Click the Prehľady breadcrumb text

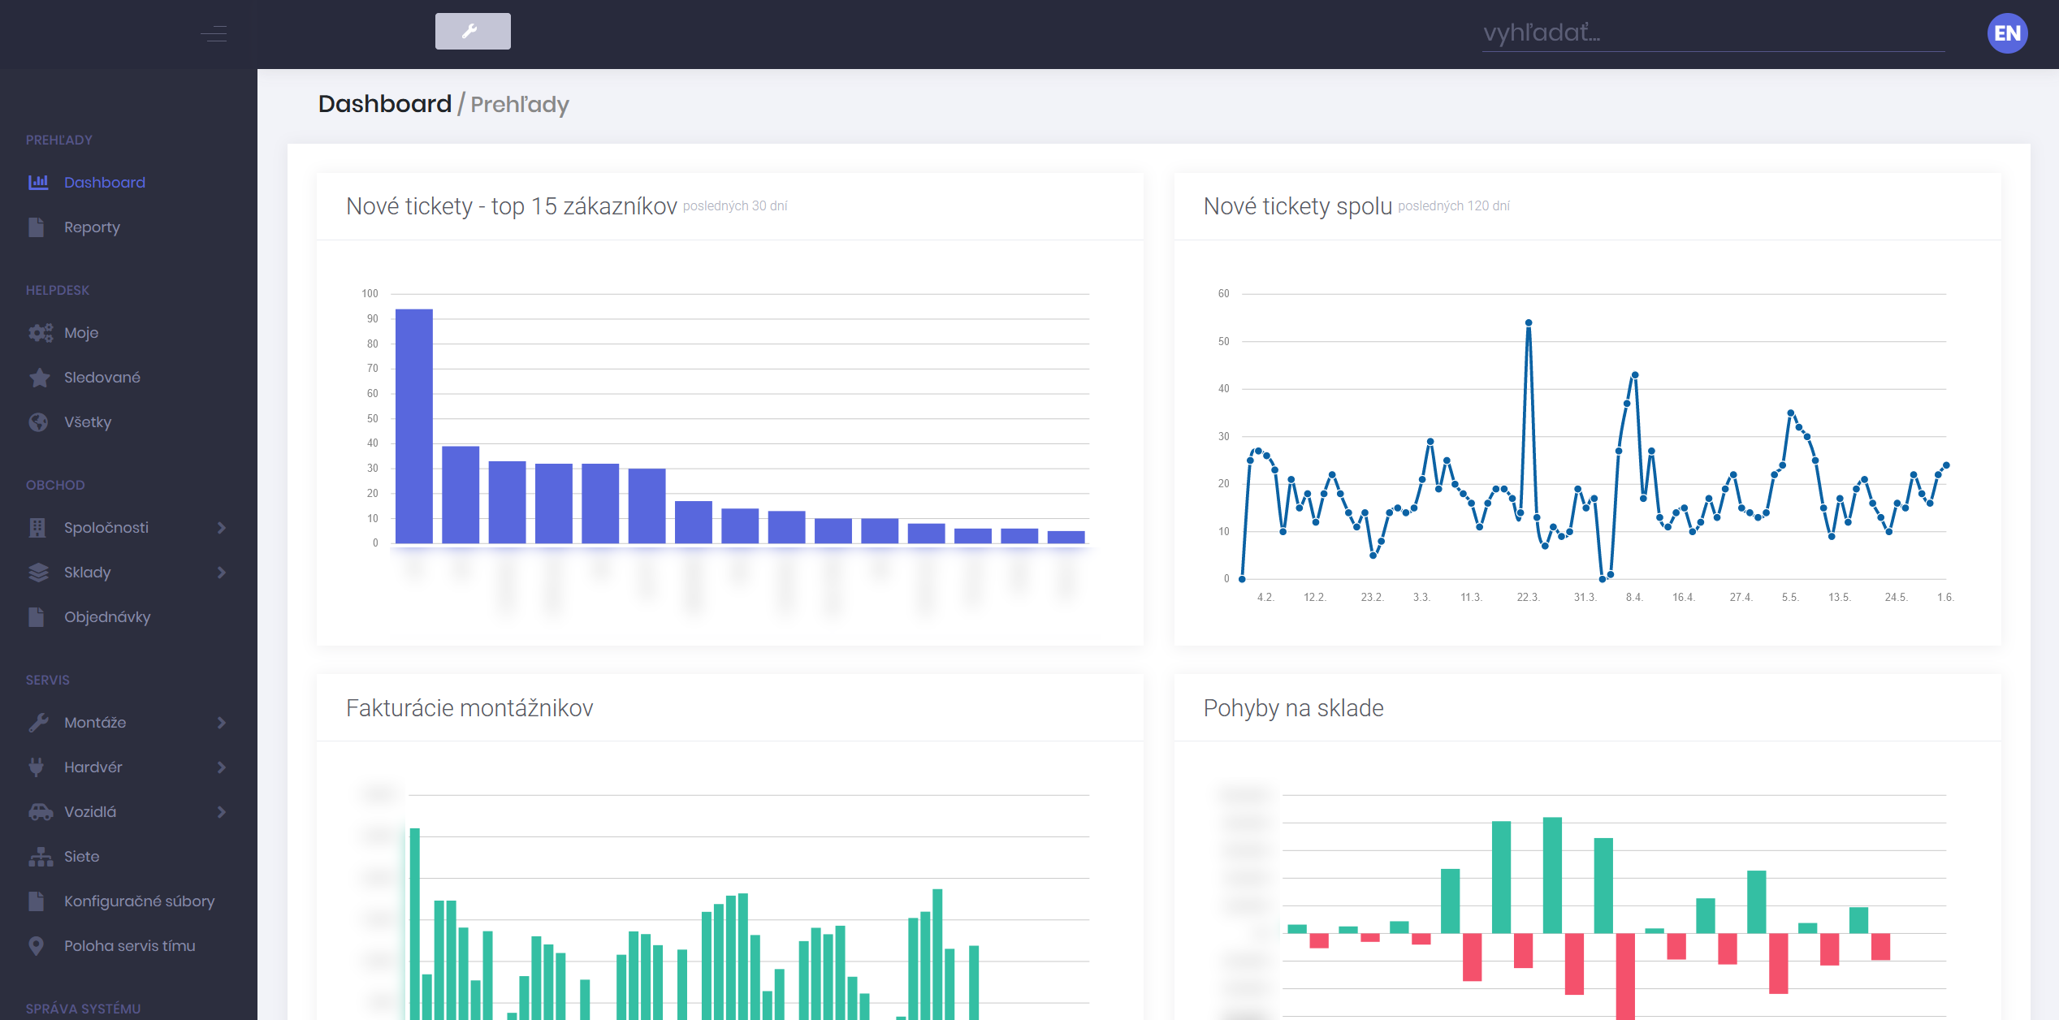[x=520, y=105]
